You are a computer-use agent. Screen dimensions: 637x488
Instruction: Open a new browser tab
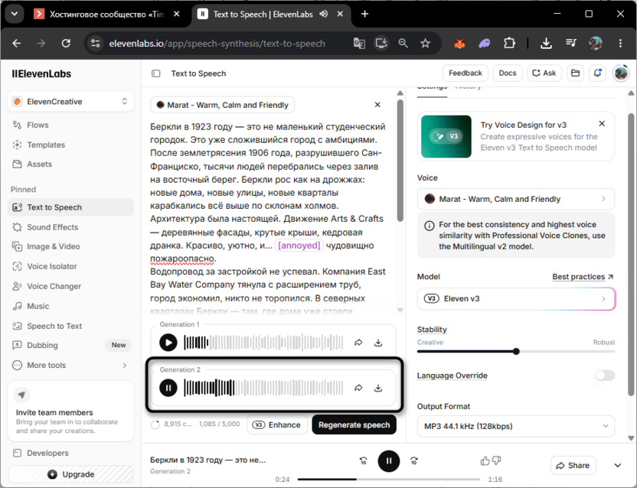click(364, 14)
